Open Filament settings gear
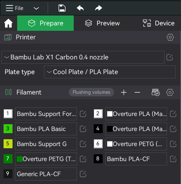Viewport: 181px width, 184px height. 170,92
